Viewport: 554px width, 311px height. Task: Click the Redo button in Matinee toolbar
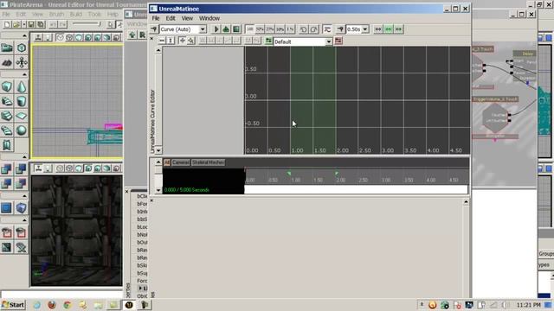click(x=313, y=29)
